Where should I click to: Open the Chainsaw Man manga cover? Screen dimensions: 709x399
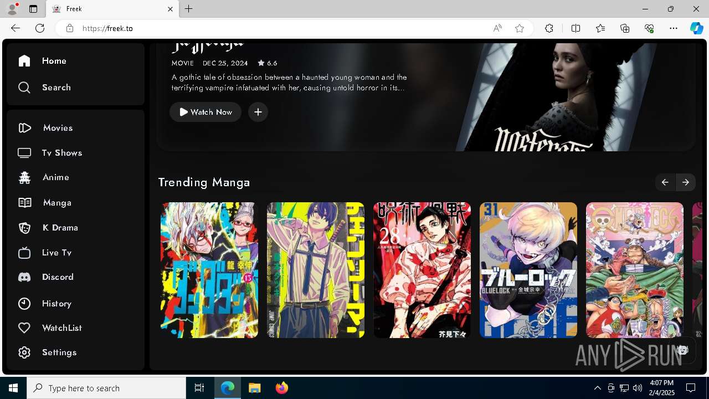point(316,270)
